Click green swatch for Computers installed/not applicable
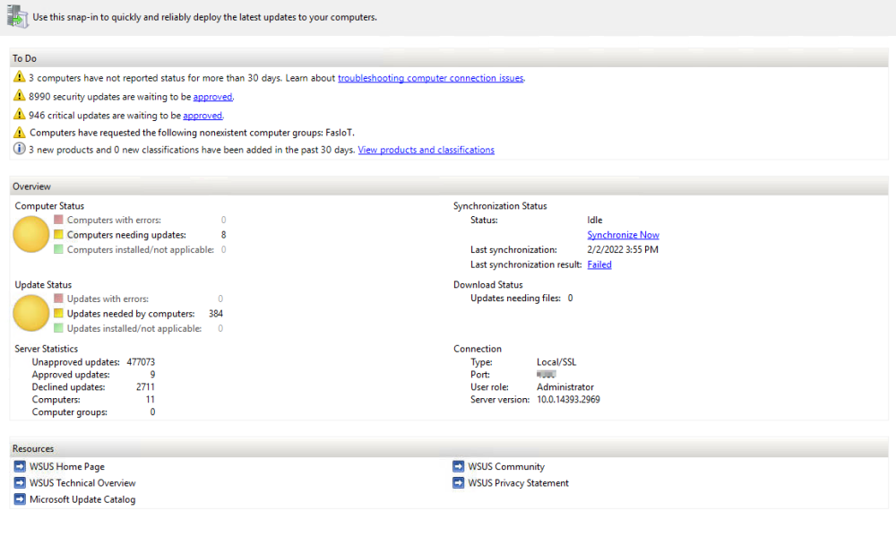896x537 pixels. tap(58, 249)
